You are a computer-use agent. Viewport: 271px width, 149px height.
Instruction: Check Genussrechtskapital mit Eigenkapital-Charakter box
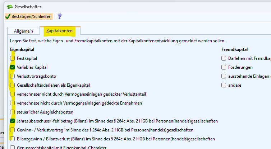point(13,147)
